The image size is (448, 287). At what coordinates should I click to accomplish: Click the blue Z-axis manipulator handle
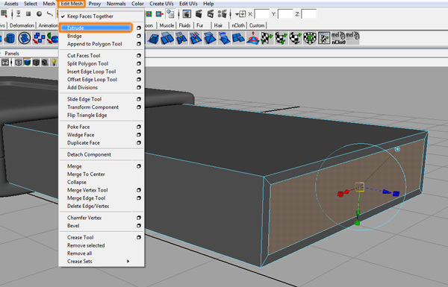[x=396, y=193]
